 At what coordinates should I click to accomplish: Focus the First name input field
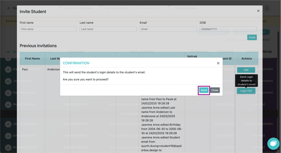coord(48,29)
